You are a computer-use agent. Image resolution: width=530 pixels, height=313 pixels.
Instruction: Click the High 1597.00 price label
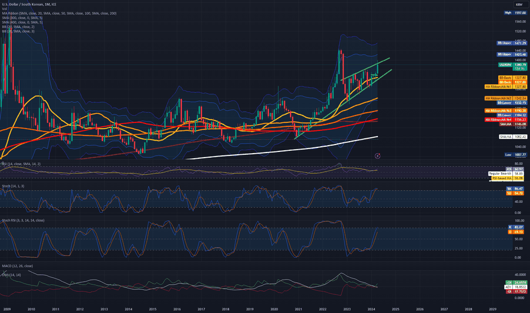(515, 13)
